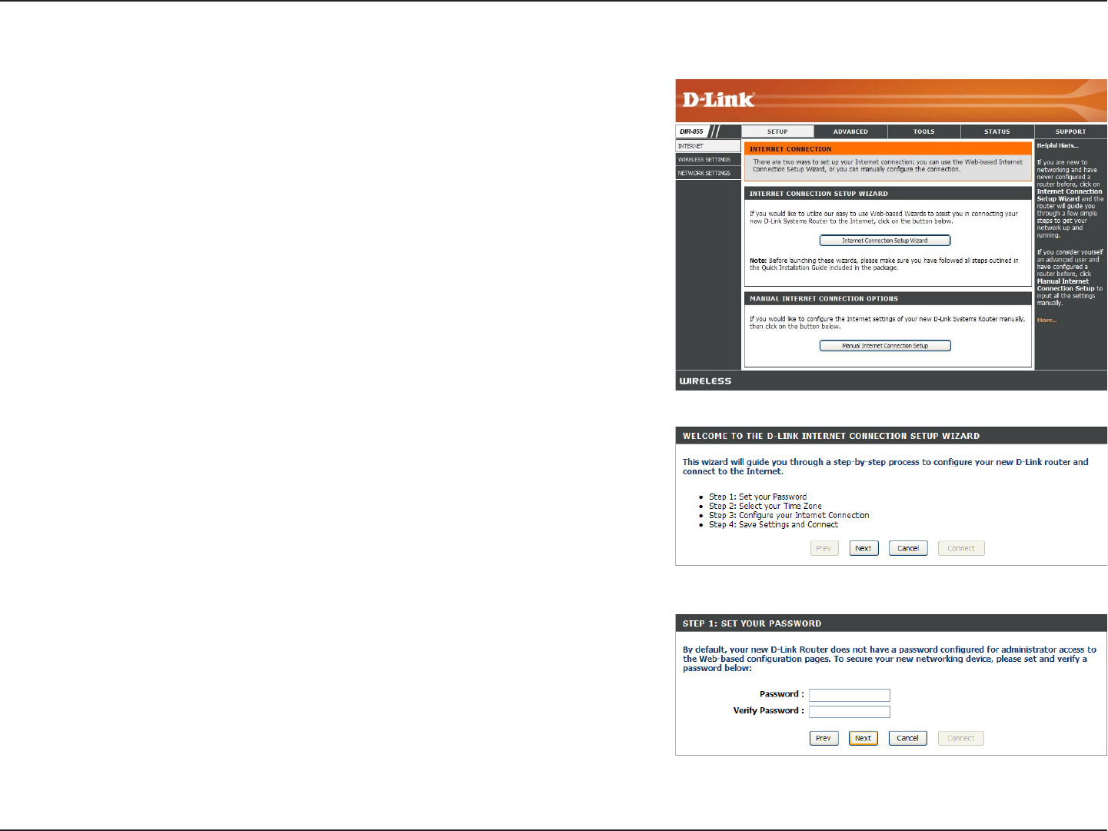Screen dimensions: 1108x831
Task: Click Next in the Set Your Password panel
Action: pyautogui.click(x=863, y=738)
